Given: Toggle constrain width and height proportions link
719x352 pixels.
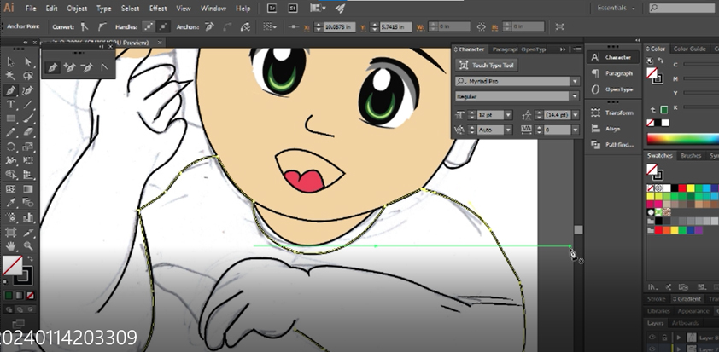Looking at the screenshot, I should [x=481, y=27].
